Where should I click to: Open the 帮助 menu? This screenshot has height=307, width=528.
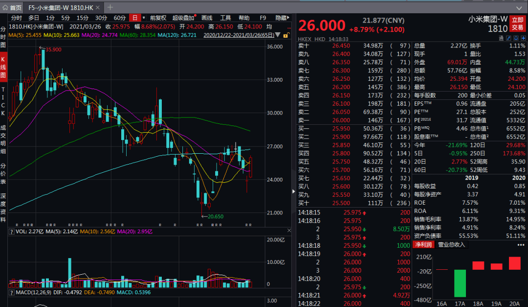pyautogui.click(x=244, y=18)
